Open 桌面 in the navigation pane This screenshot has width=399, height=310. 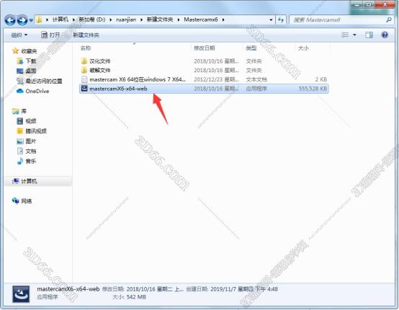31,71
